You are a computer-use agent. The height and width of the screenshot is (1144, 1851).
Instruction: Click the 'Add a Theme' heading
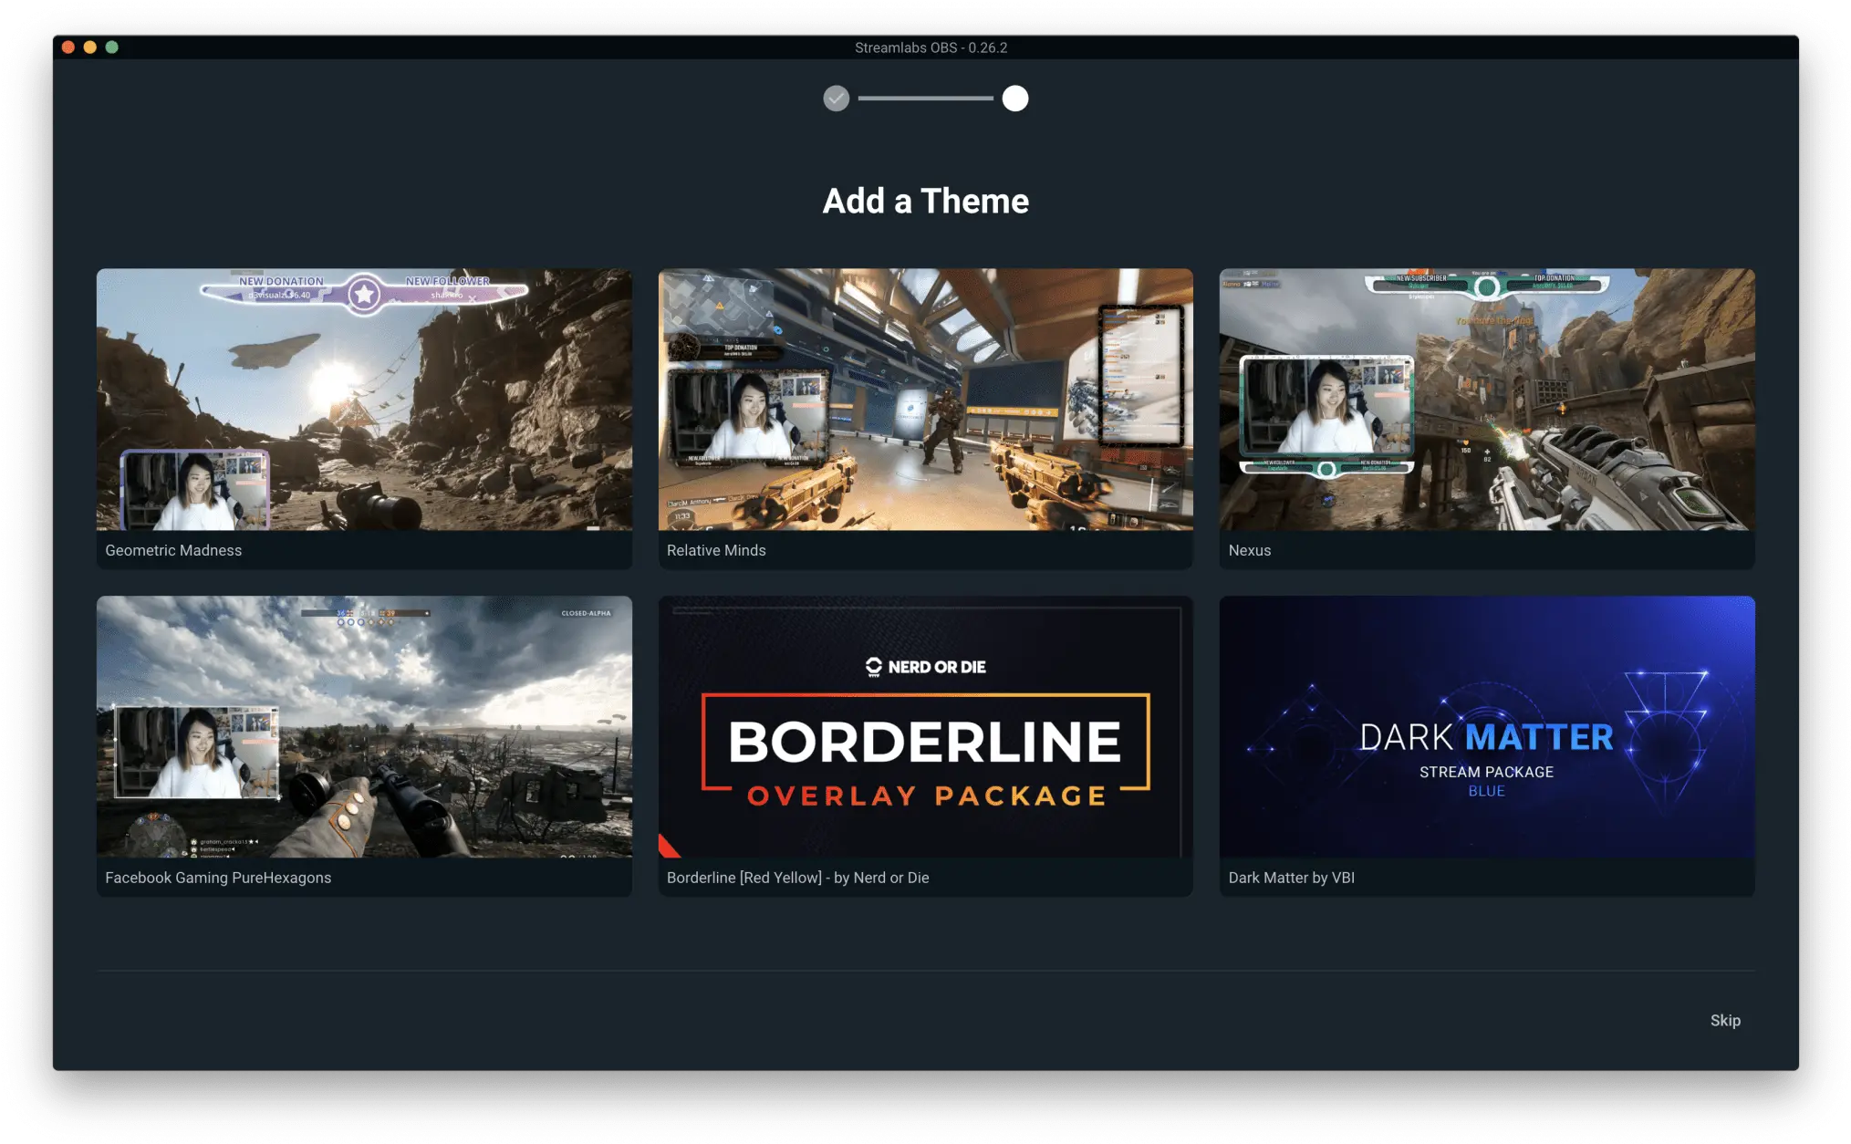point(925,201)
